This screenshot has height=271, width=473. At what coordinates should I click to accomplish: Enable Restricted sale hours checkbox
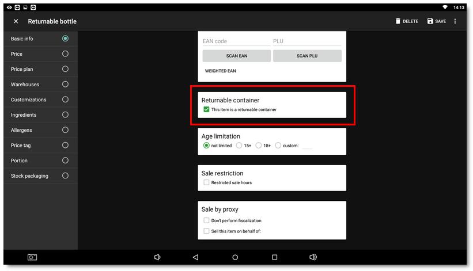pos(206,182)
